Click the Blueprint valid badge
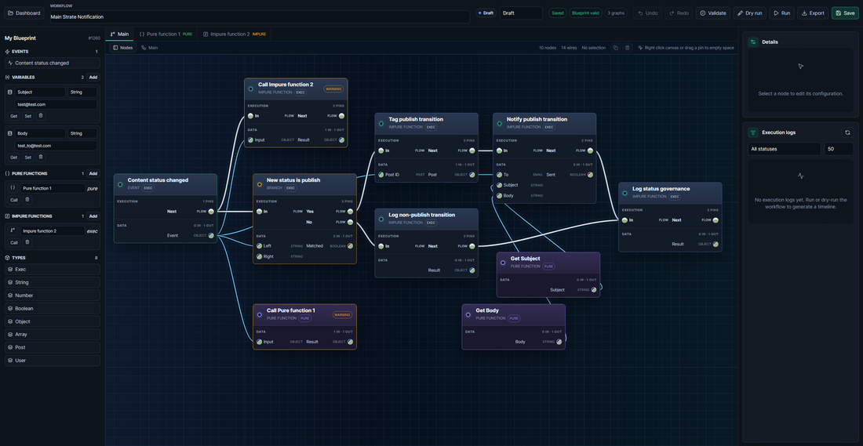The width and height of the screenshot is (863, 446). click(585, 13)
